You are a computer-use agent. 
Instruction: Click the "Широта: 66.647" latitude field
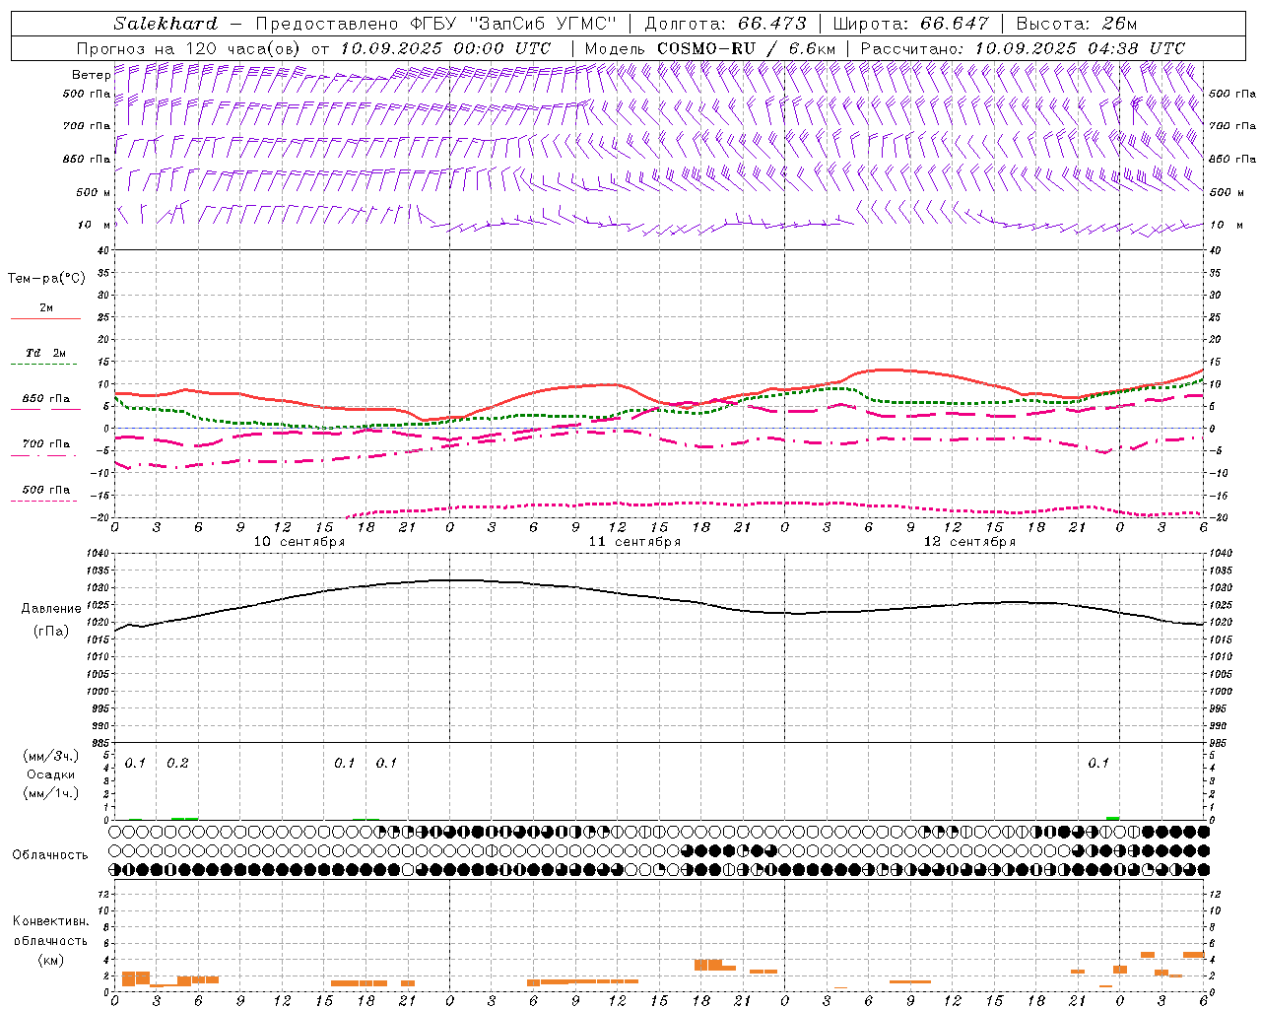[911, 24]
